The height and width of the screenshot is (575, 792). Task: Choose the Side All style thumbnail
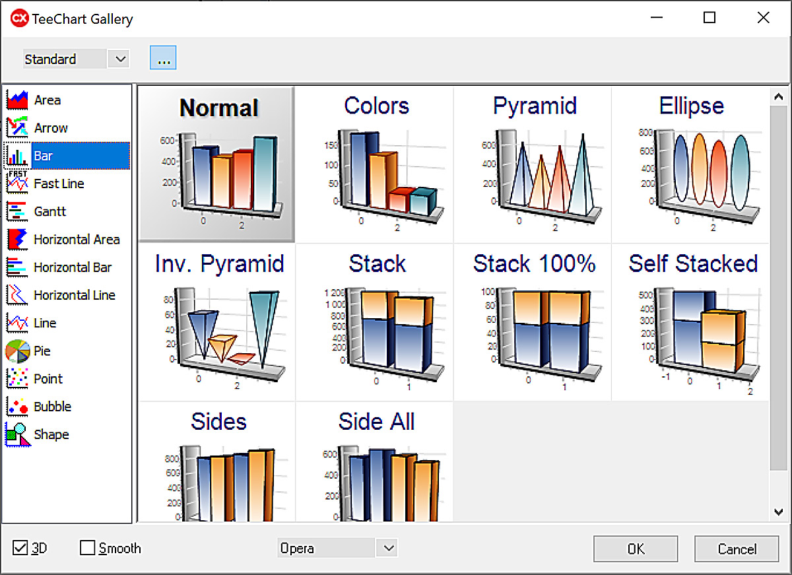(x=376, y=462)
